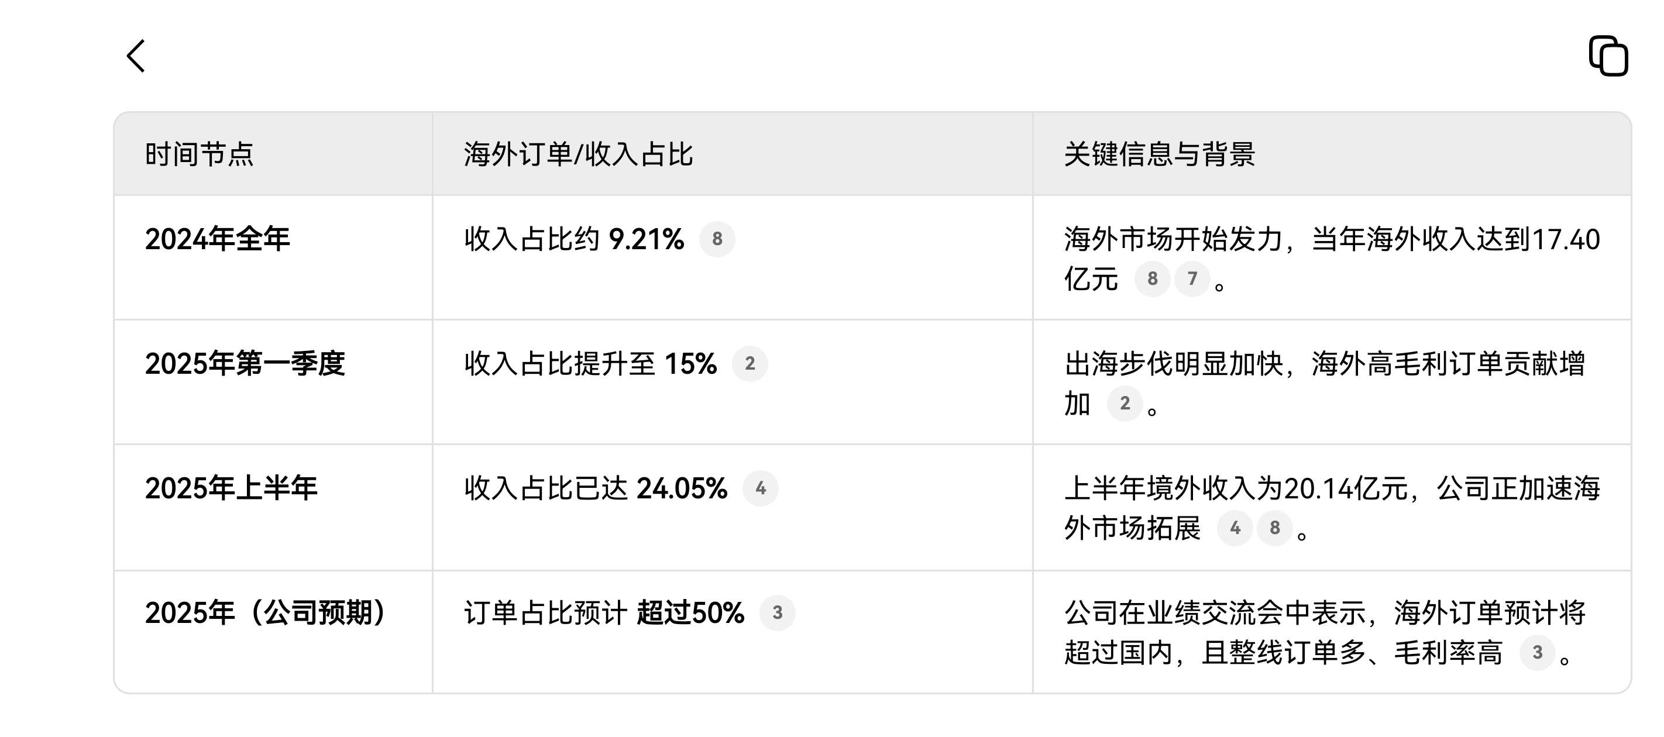Click the 收入占比已达 24.05% text

596,489
